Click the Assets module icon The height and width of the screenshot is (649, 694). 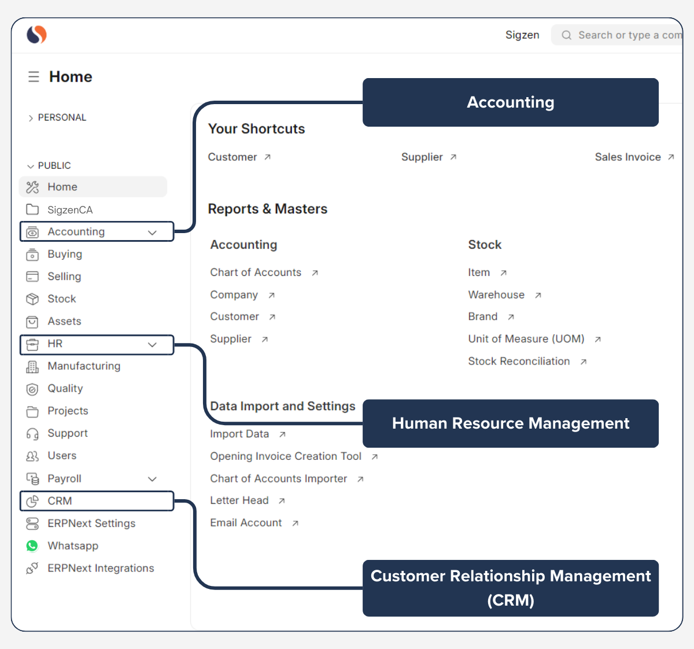click(x=32, y=322)
